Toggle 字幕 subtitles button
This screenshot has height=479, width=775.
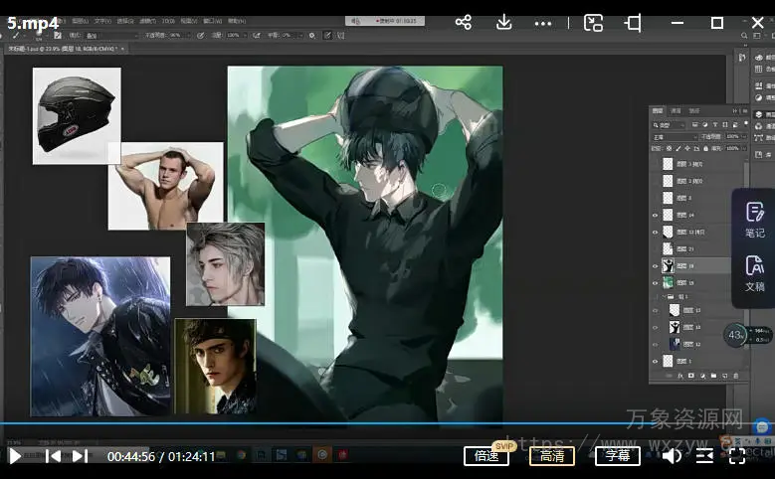tap(618, 456)
